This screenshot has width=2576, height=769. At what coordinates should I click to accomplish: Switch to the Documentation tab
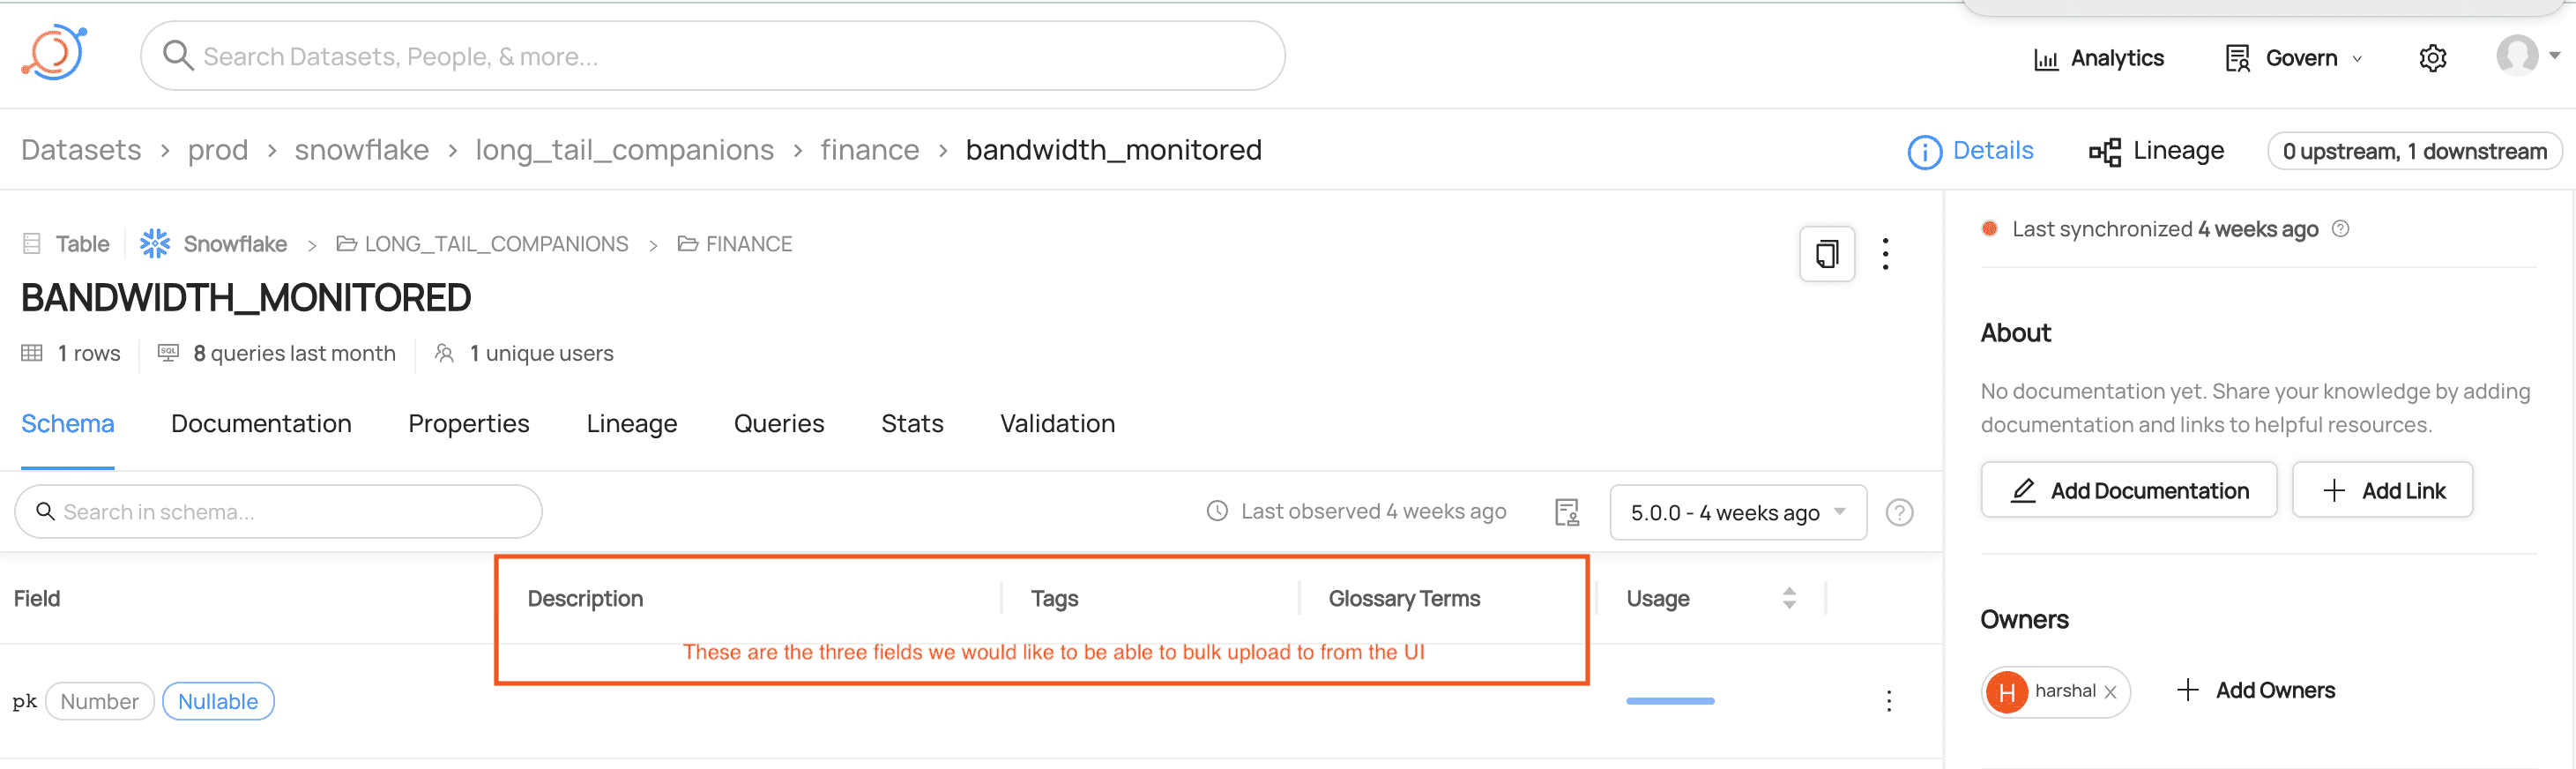point(261,424)
